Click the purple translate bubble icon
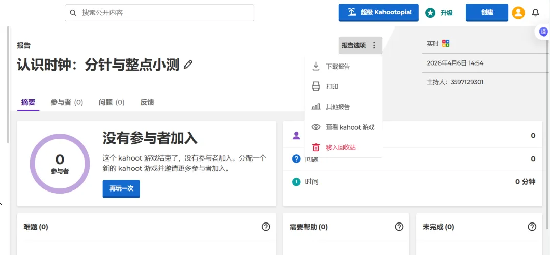 (543, 32)
